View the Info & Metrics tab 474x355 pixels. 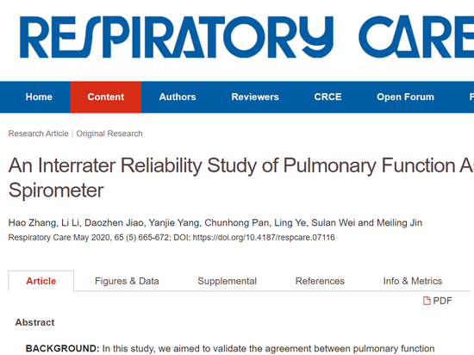[413, 281]
